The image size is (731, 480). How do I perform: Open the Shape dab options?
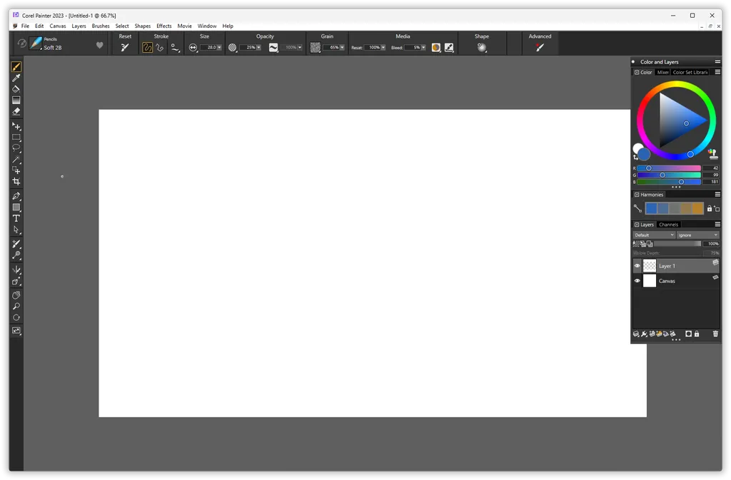click(482, 48)
